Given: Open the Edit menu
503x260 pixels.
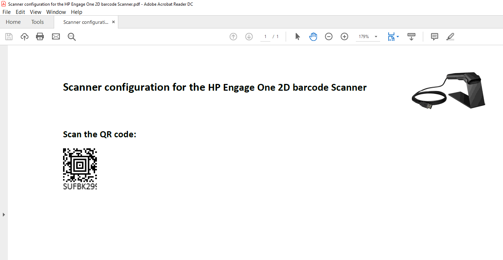Looking at the screenshot, I should click(x=20, y=12).
